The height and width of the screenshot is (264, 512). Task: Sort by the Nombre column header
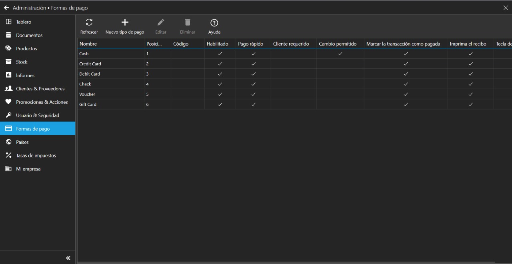pos(111,44)
